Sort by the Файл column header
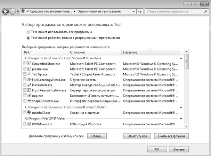The height and width of the screenshot is (156, 211). point(45,52)
